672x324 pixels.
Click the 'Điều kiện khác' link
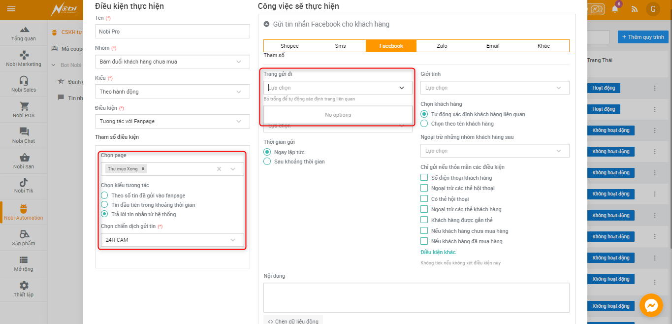438,252
